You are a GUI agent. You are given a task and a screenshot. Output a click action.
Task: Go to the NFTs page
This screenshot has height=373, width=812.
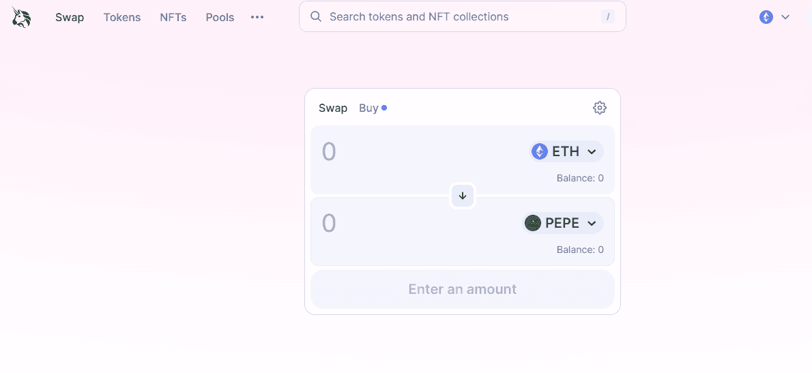[173, 17]
